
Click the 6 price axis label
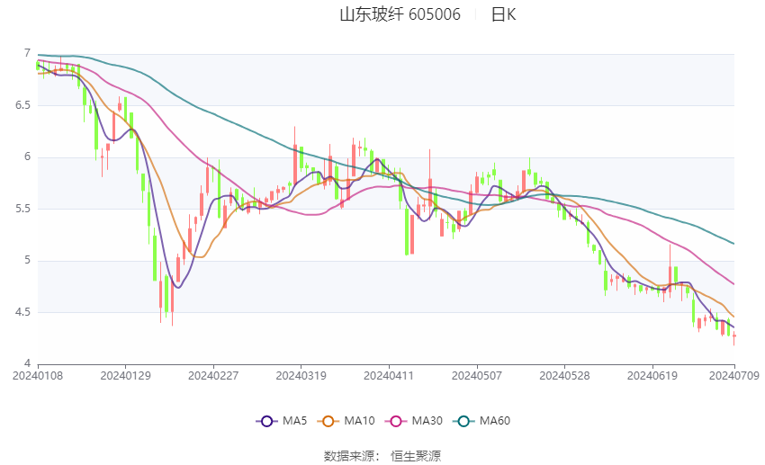pyautogui.click(x=27, y=157)
